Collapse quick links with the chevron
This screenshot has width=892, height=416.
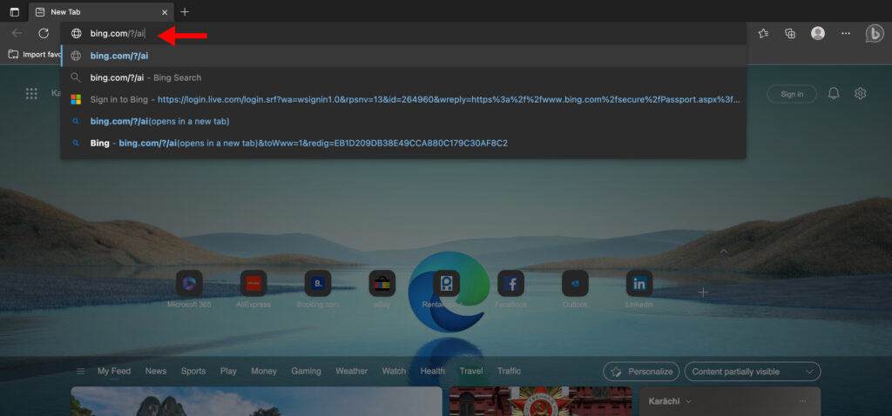pos(723,251)
